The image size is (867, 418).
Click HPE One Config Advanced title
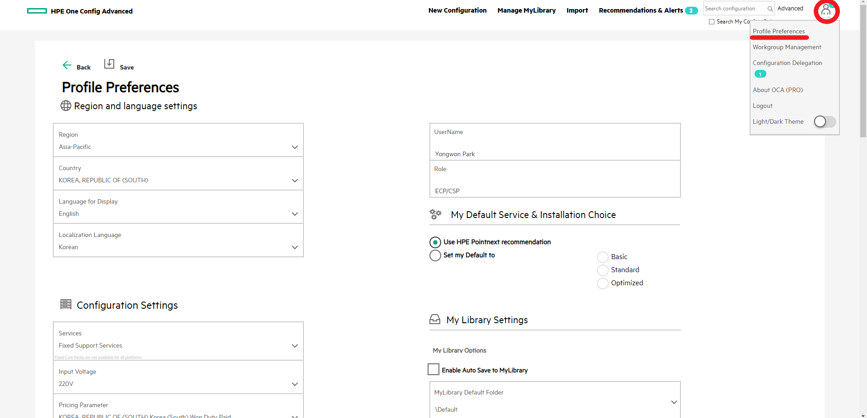pyautogui.click(x=92, y=11)
